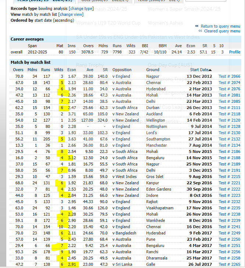245x268 pixels.
Task: Click the rewind icon beside Return to query menu
Action: click(x=197, y=26)
